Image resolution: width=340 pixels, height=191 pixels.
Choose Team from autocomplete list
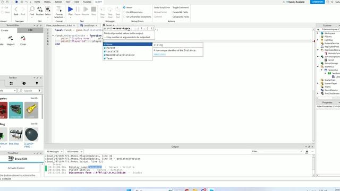point(127,58)
